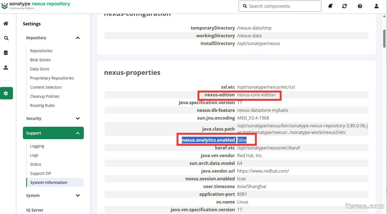The width and height of the screenshot is (387, 214).
Task: Click the nexus-db-feature value nexus-datastore-mybatis
Action: pos(263,110)
